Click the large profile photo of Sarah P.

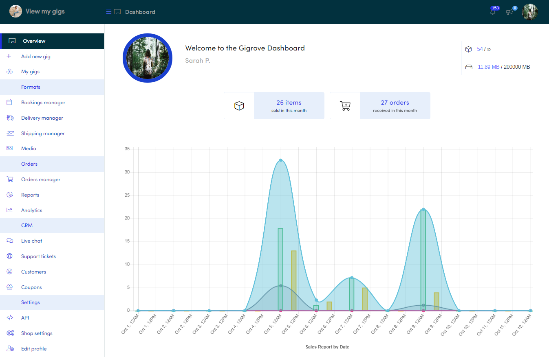tap(148, 58)
